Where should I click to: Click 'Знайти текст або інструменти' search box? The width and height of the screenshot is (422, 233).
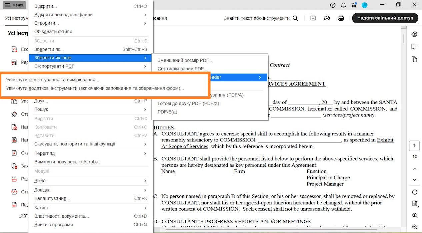pyautogui.click(x=257, y=18)
